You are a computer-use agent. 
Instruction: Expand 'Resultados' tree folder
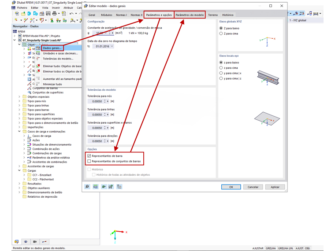[19, 184]
